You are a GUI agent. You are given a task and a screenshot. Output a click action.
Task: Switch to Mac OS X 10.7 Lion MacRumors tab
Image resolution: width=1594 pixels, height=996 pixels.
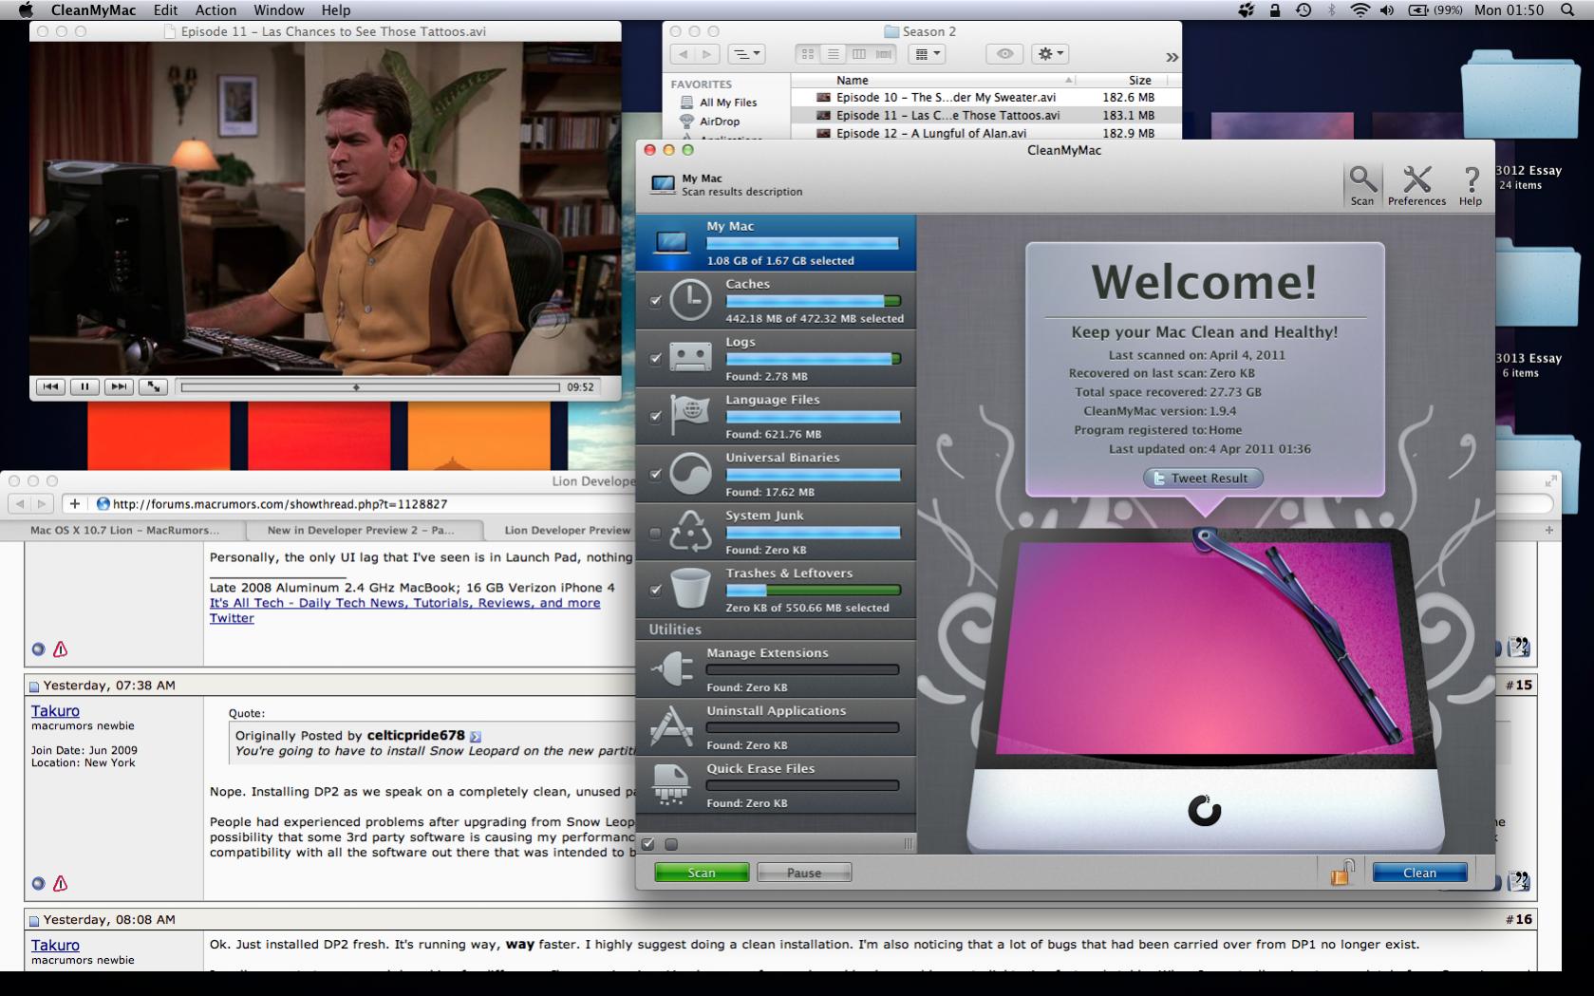[x=124, y=530]
